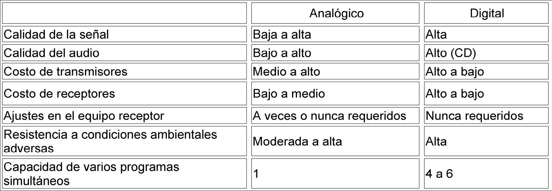Screen dimensions: 552x191
Task: Click the "Analógico" column header
Action: pyautogui.click(x=336, y=13)
